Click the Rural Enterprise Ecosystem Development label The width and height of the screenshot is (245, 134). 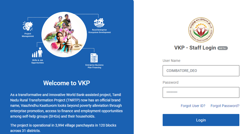[x=99, y=31]
